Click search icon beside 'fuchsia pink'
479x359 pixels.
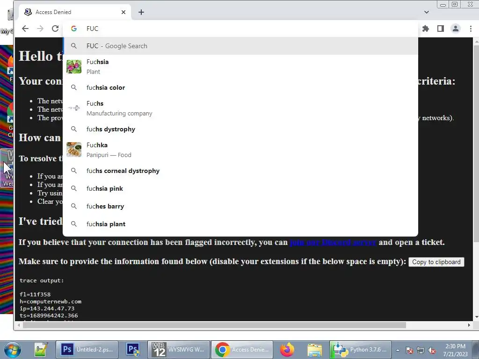[73, 188]
